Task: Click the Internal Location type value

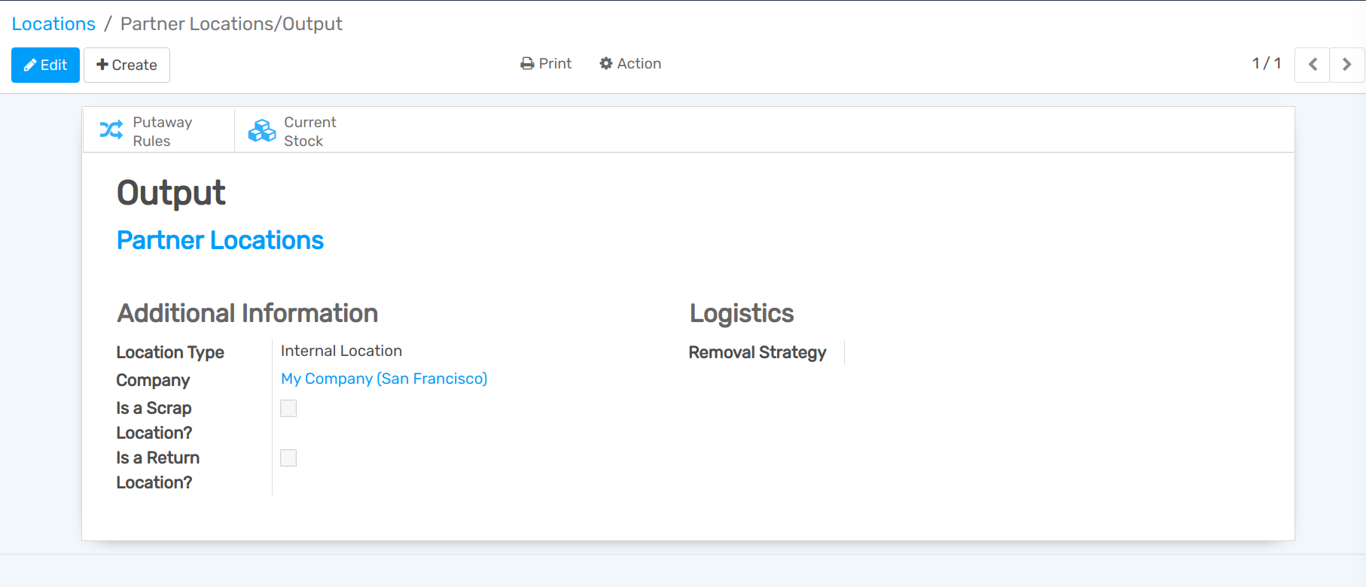Action: [x=341, y=351]
